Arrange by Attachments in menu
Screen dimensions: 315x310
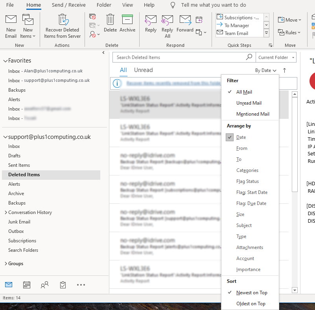coord(249,247)
